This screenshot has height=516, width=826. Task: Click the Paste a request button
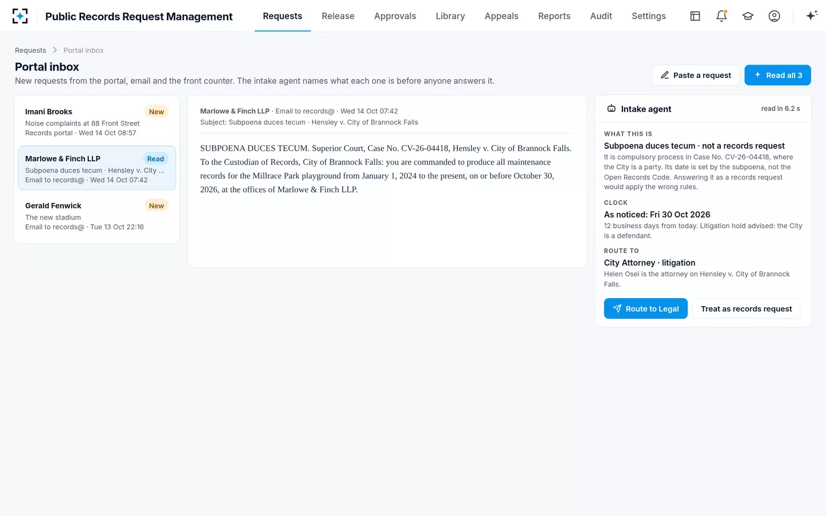tap(696, 75)
